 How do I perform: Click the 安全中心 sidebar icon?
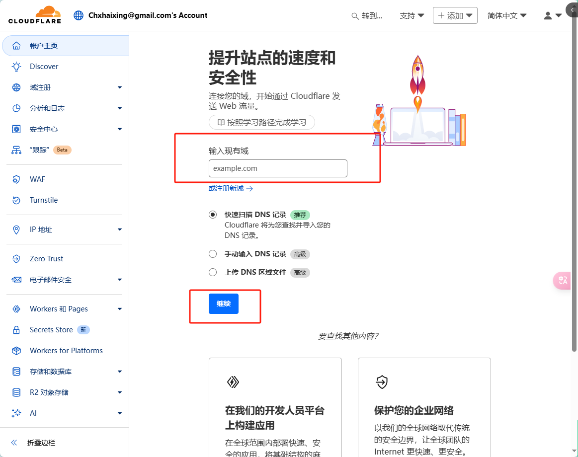coord(16,129)
